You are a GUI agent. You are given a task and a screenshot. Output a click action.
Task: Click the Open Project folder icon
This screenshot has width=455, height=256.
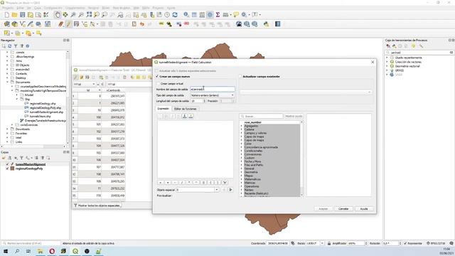click(x=14, y=15)
